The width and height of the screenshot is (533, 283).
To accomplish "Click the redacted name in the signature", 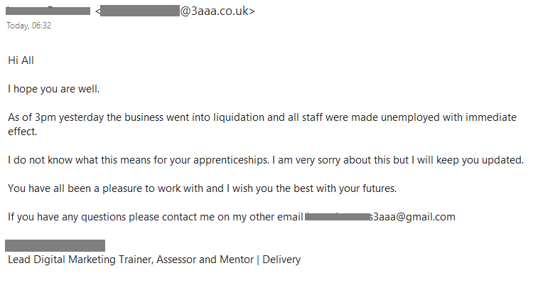I will tap(55, 245).
